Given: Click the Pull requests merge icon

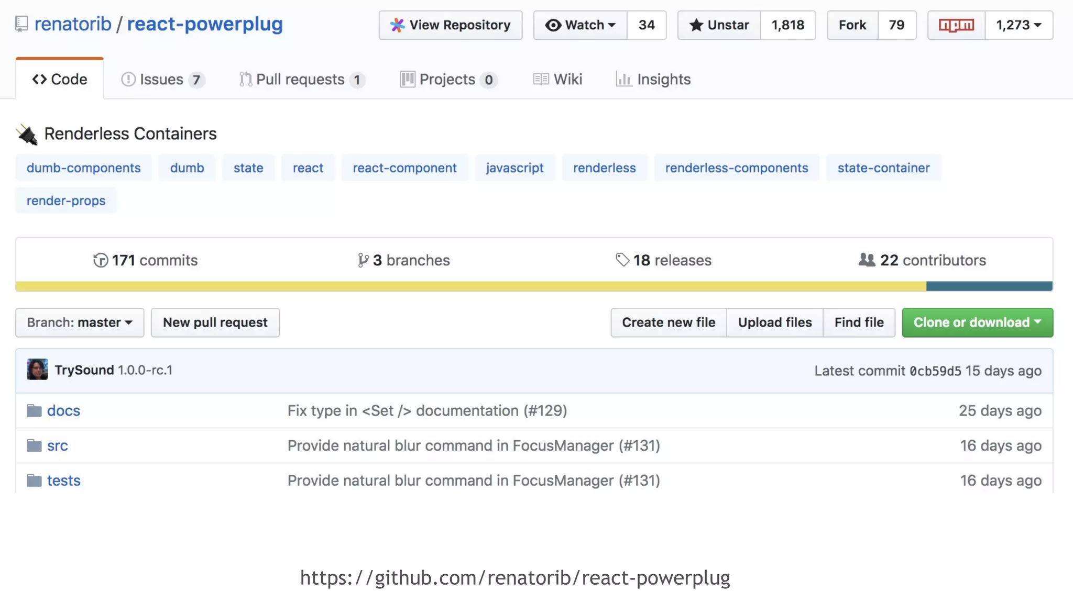Looking at the screenshot, I should pyautogui.click(x=246, y=79).
